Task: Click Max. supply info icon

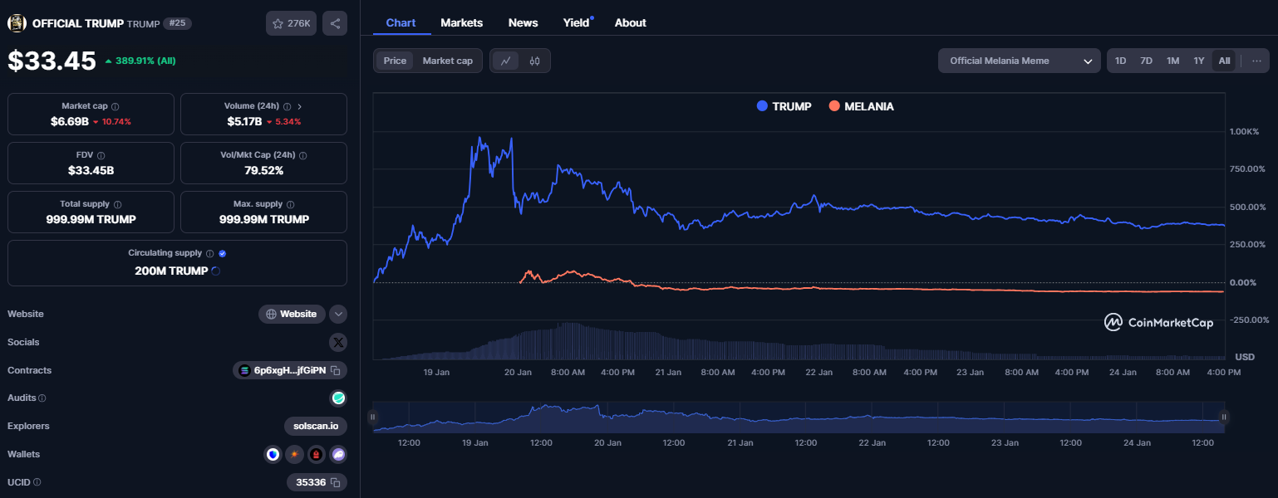Action: tap(289, 204)
